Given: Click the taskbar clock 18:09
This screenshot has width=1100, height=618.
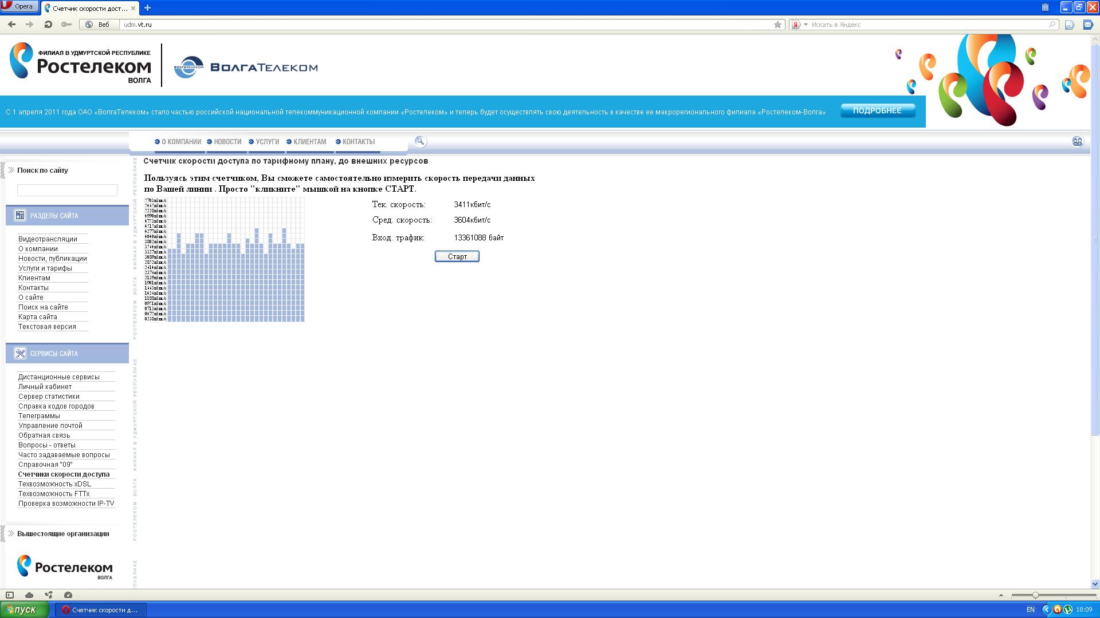Looking at the screenshot, I should (x=1084, y=610).
